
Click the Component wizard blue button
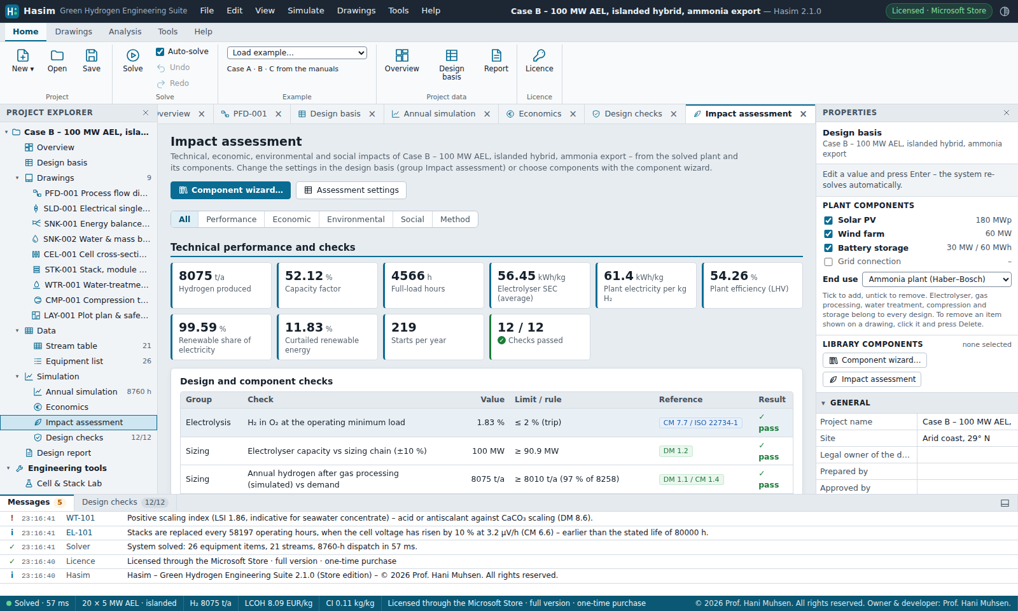click(x=230, y=190)
